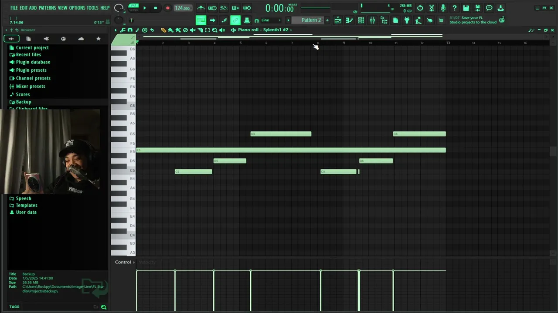Open the Control lane selector dropdown
This screenshot has width=558, height=313.
(124, 262)
